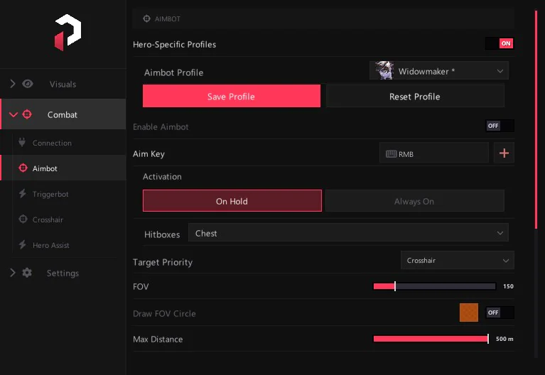
Task: Click the keyboard icon in the RMB field
Action: click(x=391, y=153)
